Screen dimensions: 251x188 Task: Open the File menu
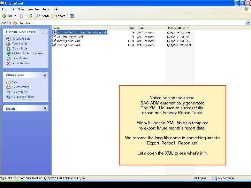(x=4, y=9)
